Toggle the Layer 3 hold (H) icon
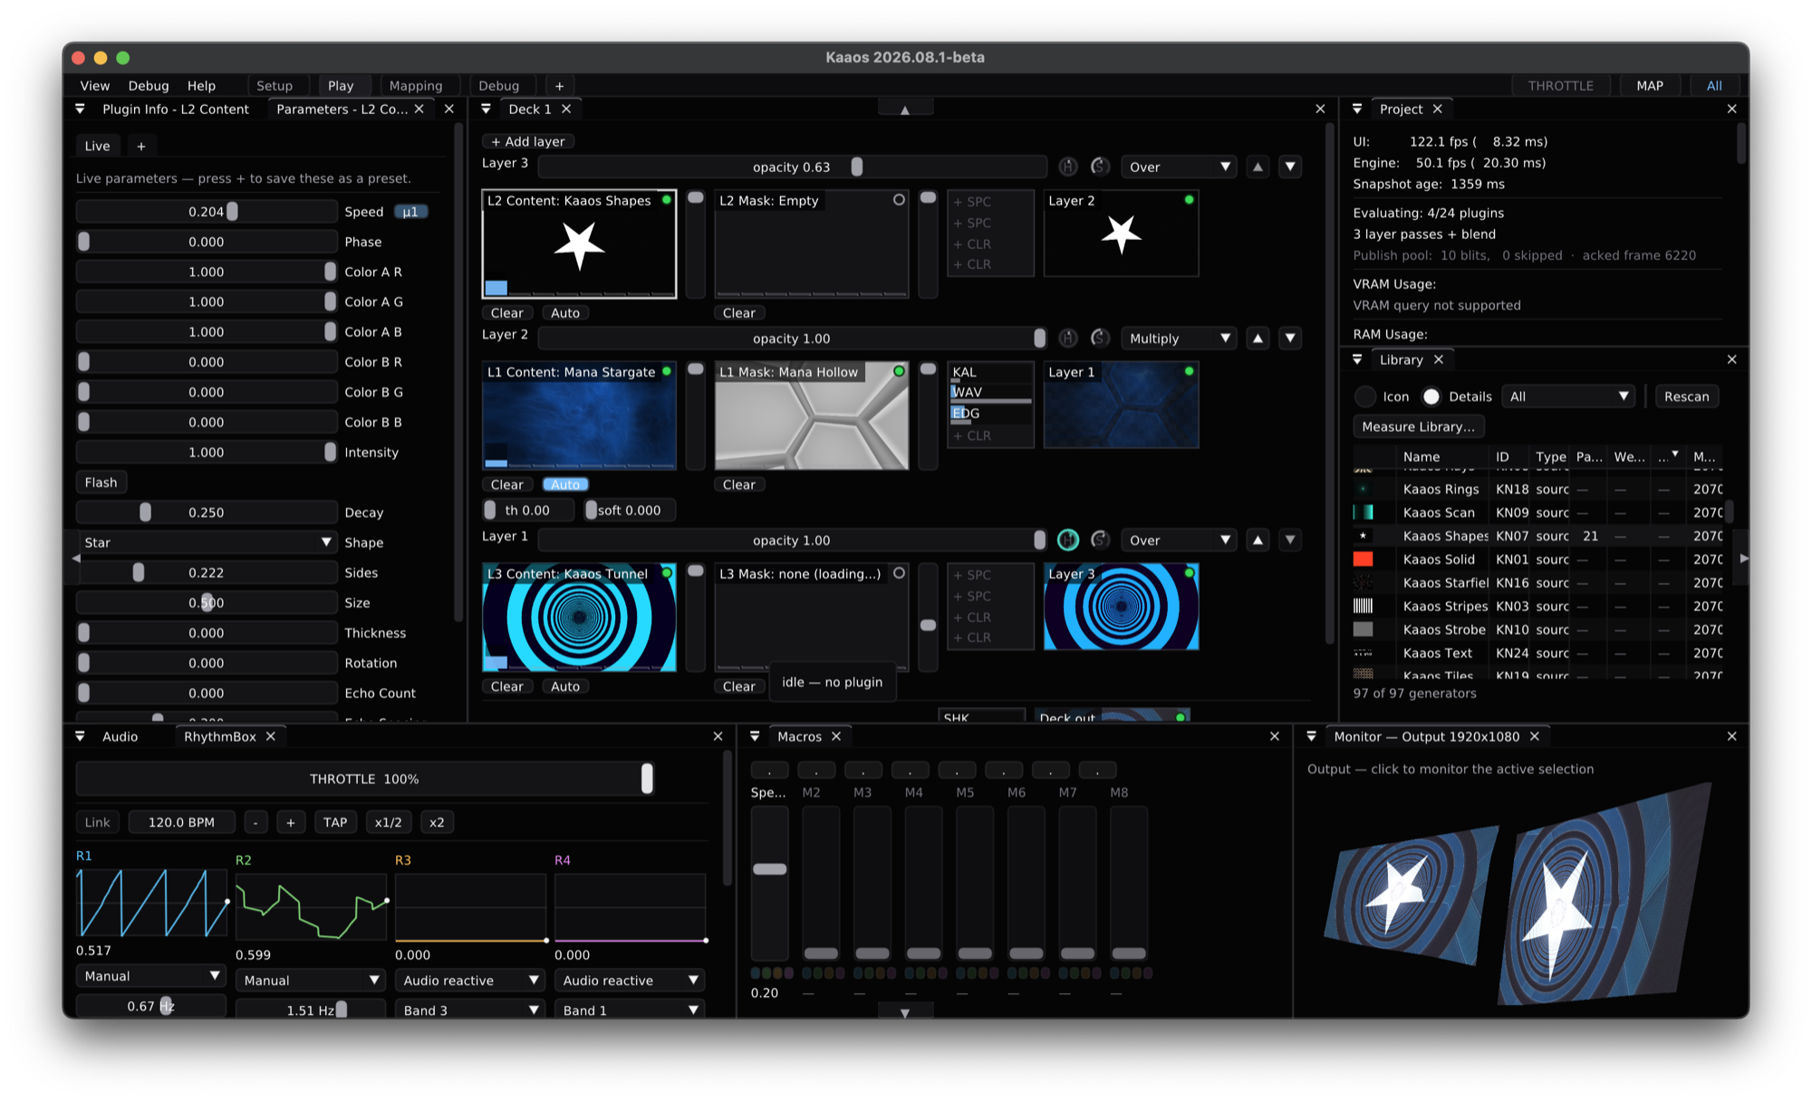This screenshot has height=1101, width=1812. coord(1068,167)
